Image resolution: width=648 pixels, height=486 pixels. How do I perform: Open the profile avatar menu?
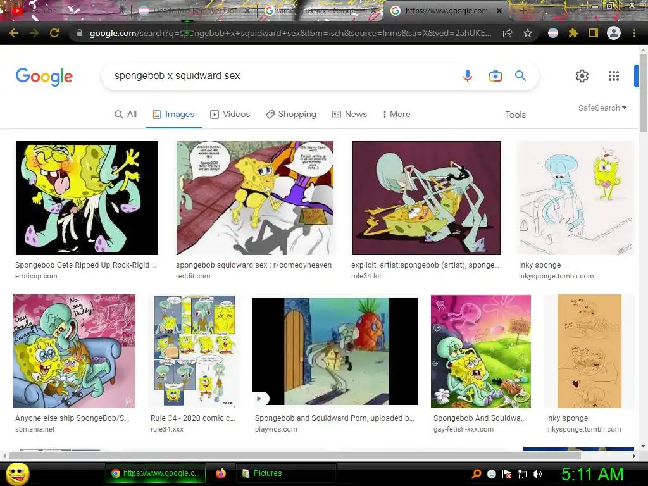[614, 33]
